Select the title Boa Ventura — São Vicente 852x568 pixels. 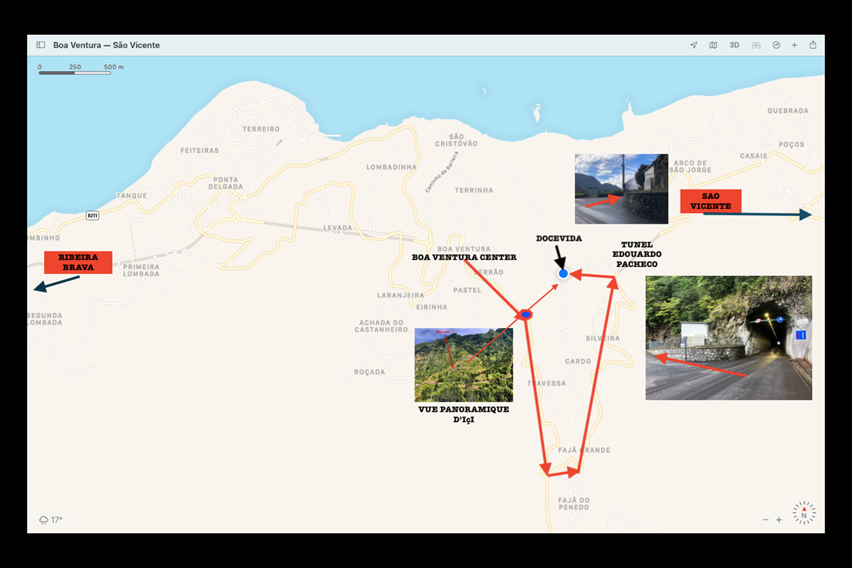click(x=107, y=45)
